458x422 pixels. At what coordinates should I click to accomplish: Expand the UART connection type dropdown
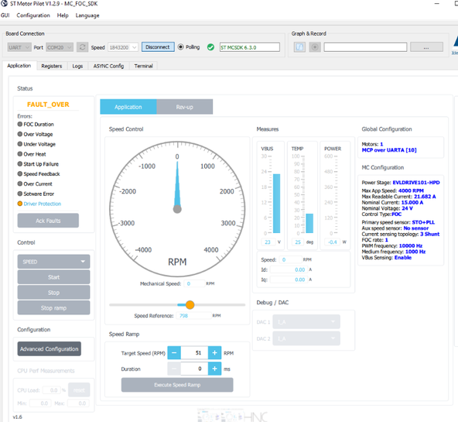pos(19,47)
